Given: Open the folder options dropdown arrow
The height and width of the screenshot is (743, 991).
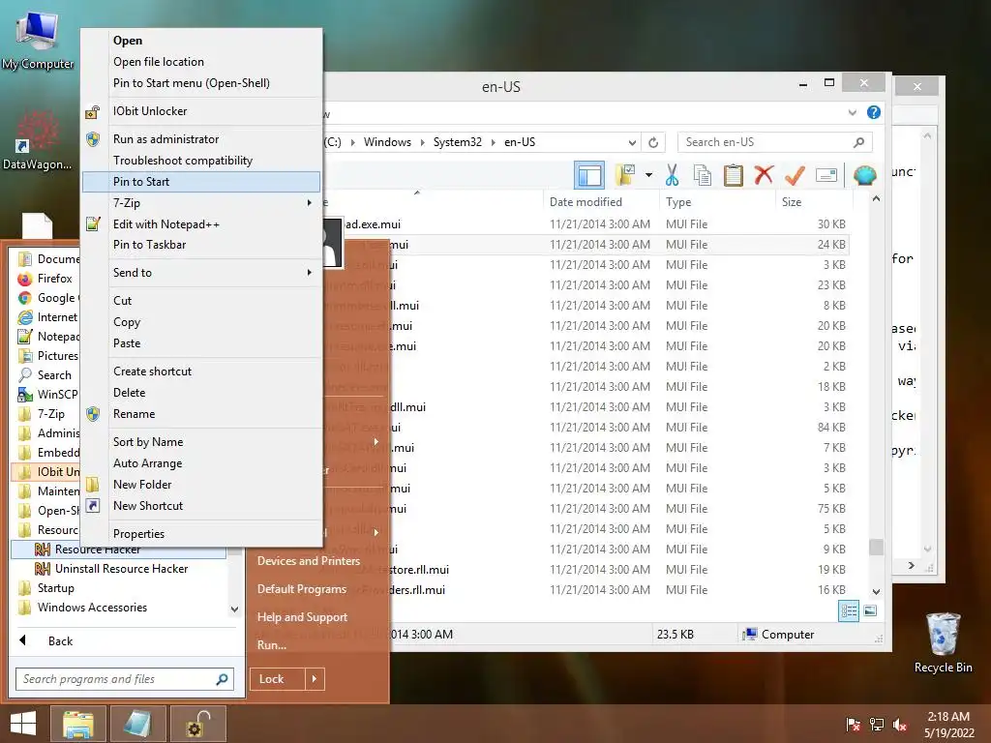Looking at the screenshot, I should coord(648,175).
